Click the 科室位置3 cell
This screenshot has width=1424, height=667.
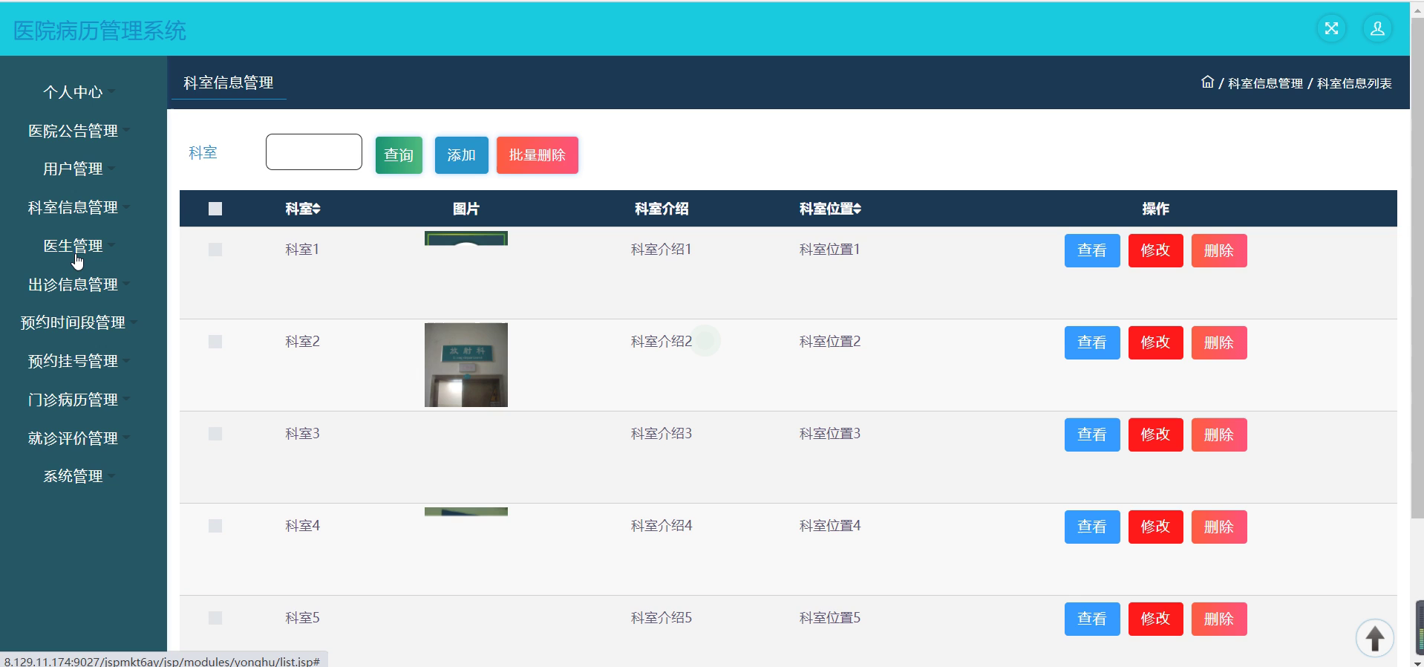tap(830, 434)
